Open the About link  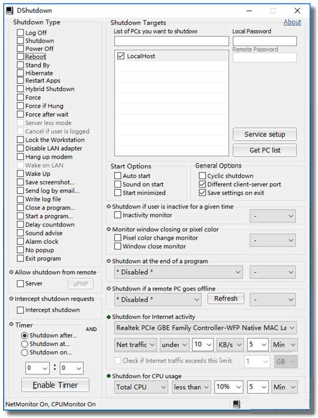coord(292,22)
